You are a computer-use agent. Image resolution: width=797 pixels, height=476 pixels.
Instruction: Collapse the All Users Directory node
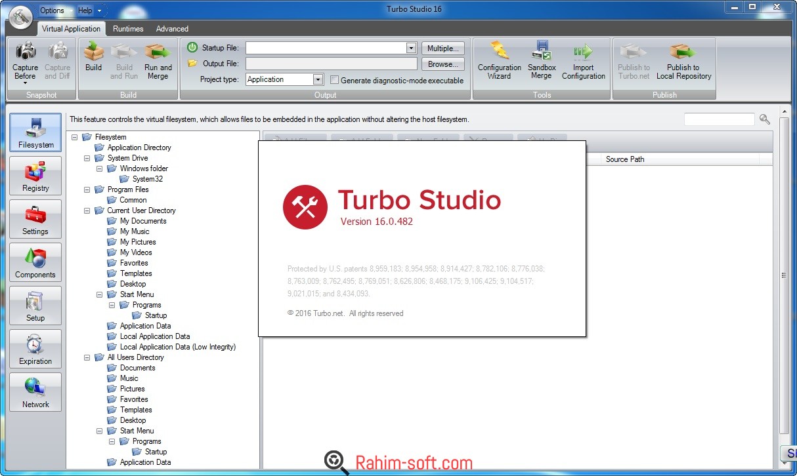tap(87, 357)
